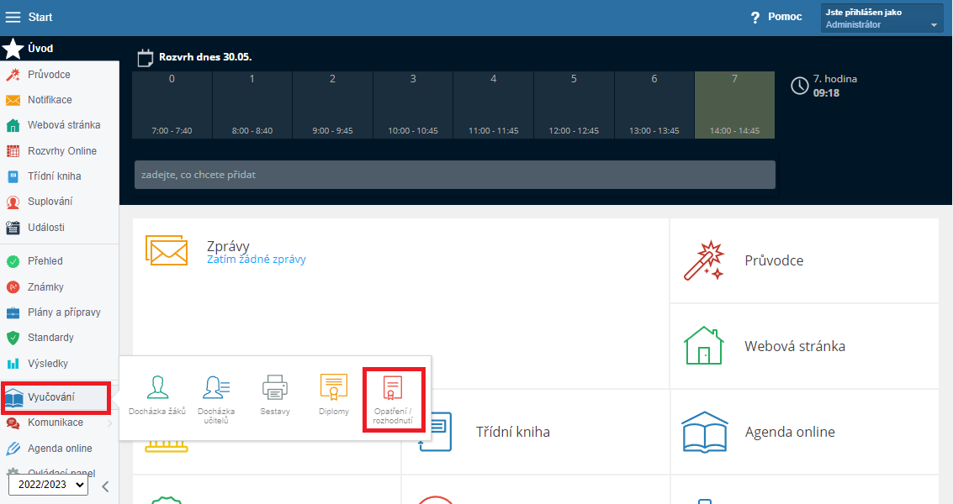Image resolution: width=953 pixels, height=504 pixels.
Task: Open the Administrátor account dropdown
Action: tap(882, 18)
